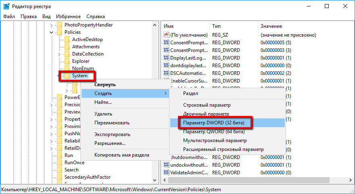The height and width of the screenshot is (194, 355).
Task: Click the ActiveDesktop folder icon
Action: coord(67,39)
